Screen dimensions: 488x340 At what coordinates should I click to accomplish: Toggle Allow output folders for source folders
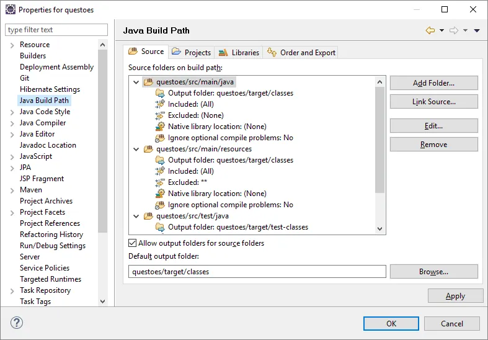(133, 243)
